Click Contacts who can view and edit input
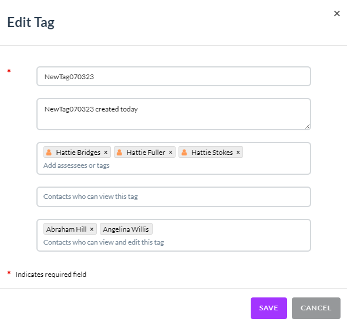Screen dimensions: 347x325 pyautogui.click(x=103, y=242)
